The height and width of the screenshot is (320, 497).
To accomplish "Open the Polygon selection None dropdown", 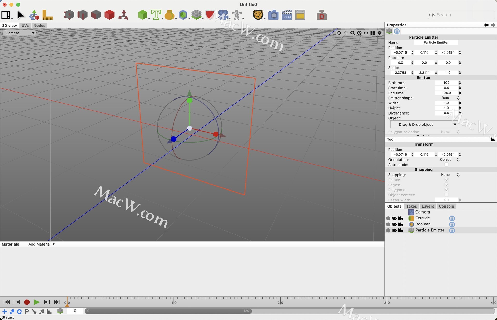I will 448,132.
